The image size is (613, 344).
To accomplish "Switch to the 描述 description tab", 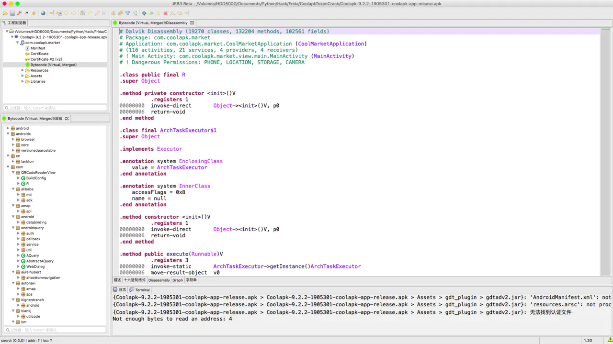I will pyautogui.click(x=117, y=280).
